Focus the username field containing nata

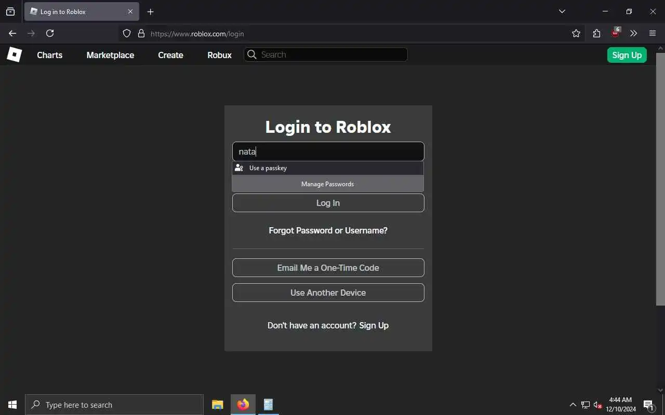[328, 151]
